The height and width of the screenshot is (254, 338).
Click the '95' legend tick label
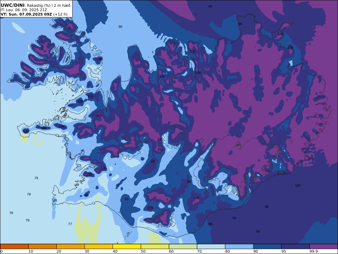click(x=284, y=251)
